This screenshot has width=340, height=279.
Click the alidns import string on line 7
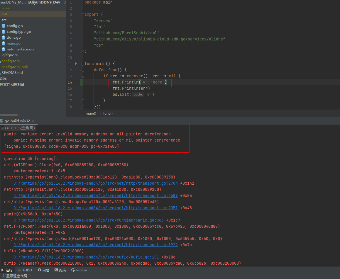[159, 39]
